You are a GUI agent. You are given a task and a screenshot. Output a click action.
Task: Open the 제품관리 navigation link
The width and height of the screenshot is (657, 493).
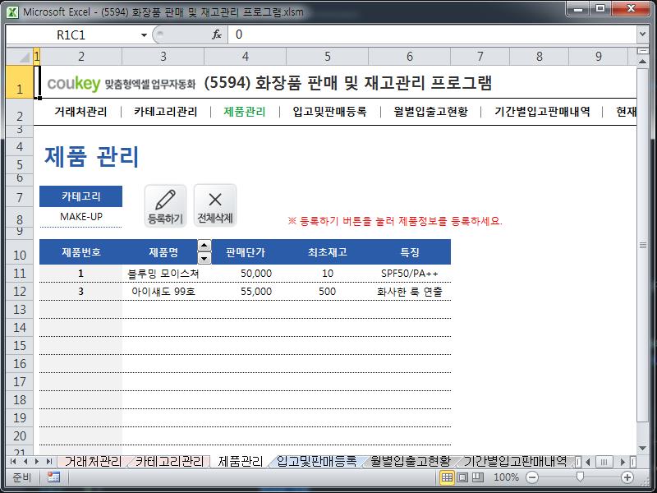pos(245,112)
